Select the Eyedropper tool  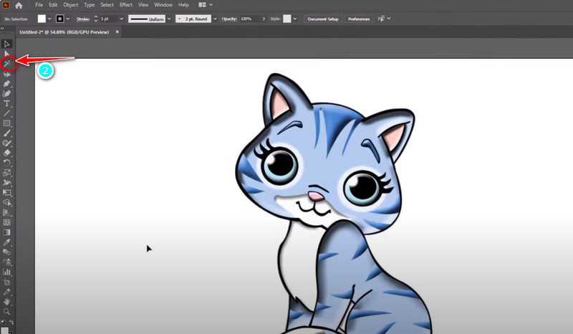coord(6,242)
